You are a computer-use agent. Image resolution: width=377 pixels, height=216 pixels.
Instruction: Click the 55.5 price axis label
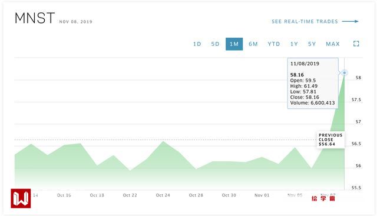tap(356, 188)
